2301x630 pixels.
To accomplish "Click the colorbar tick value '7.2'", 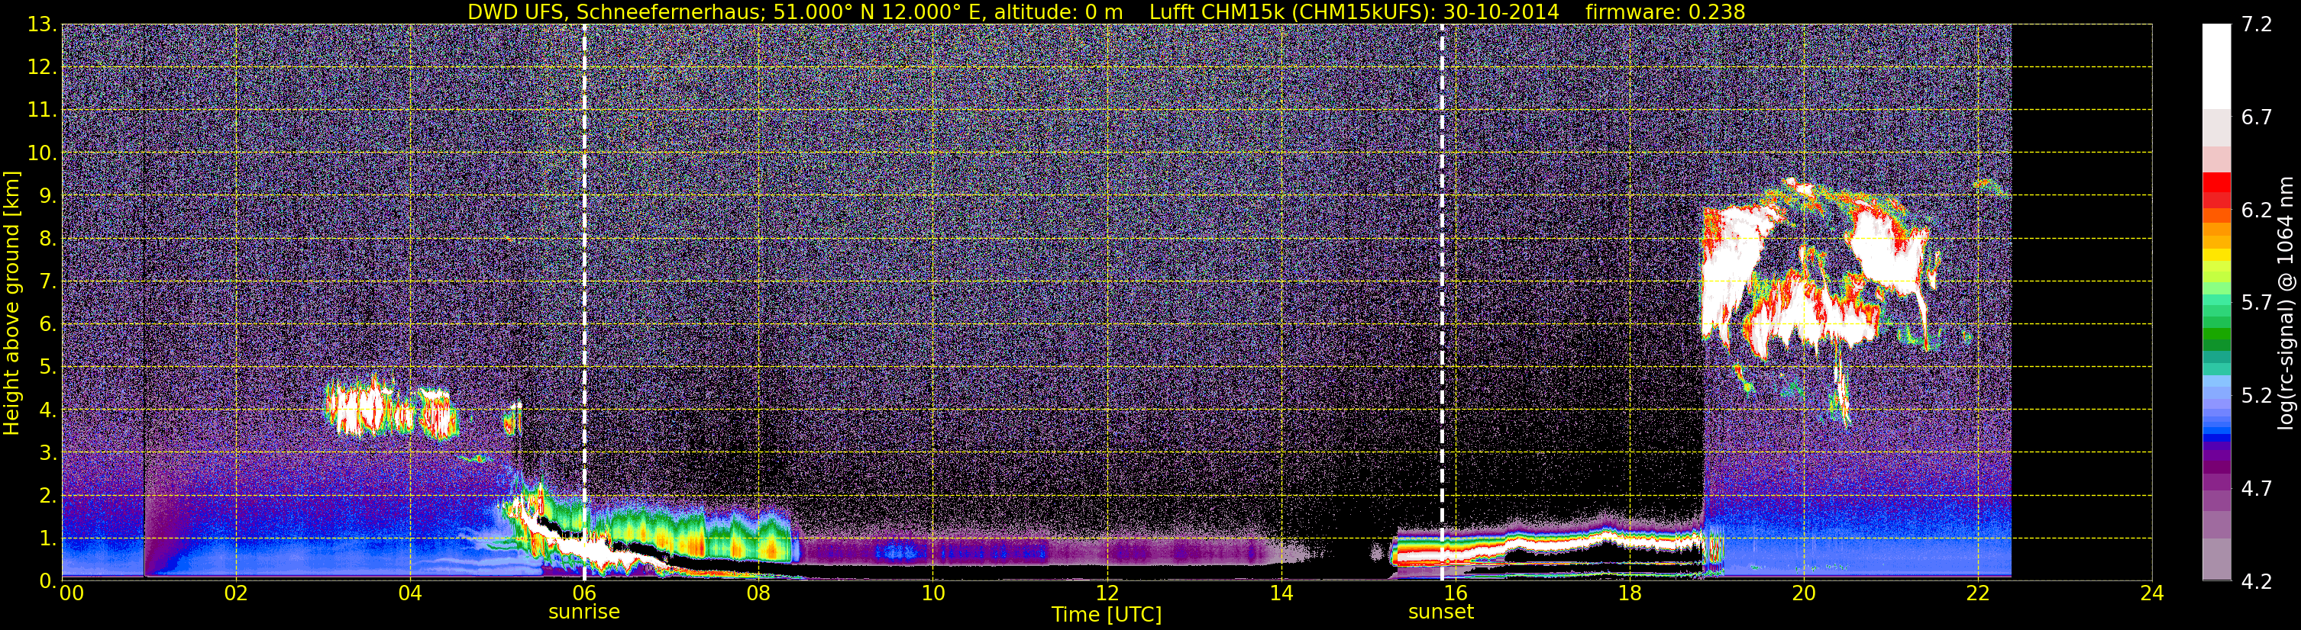I will (x=2257, y=25).
